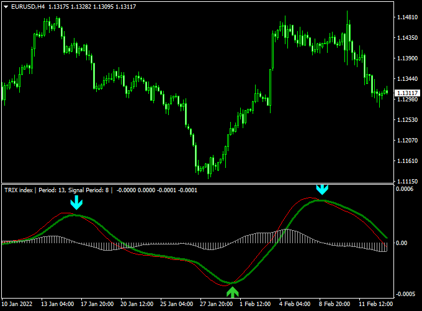Screen dimensions: 422x311
Task: Click the OHLC values 1.13175 1.13282 1.13095 1.13117
Action: coord(92,7)
